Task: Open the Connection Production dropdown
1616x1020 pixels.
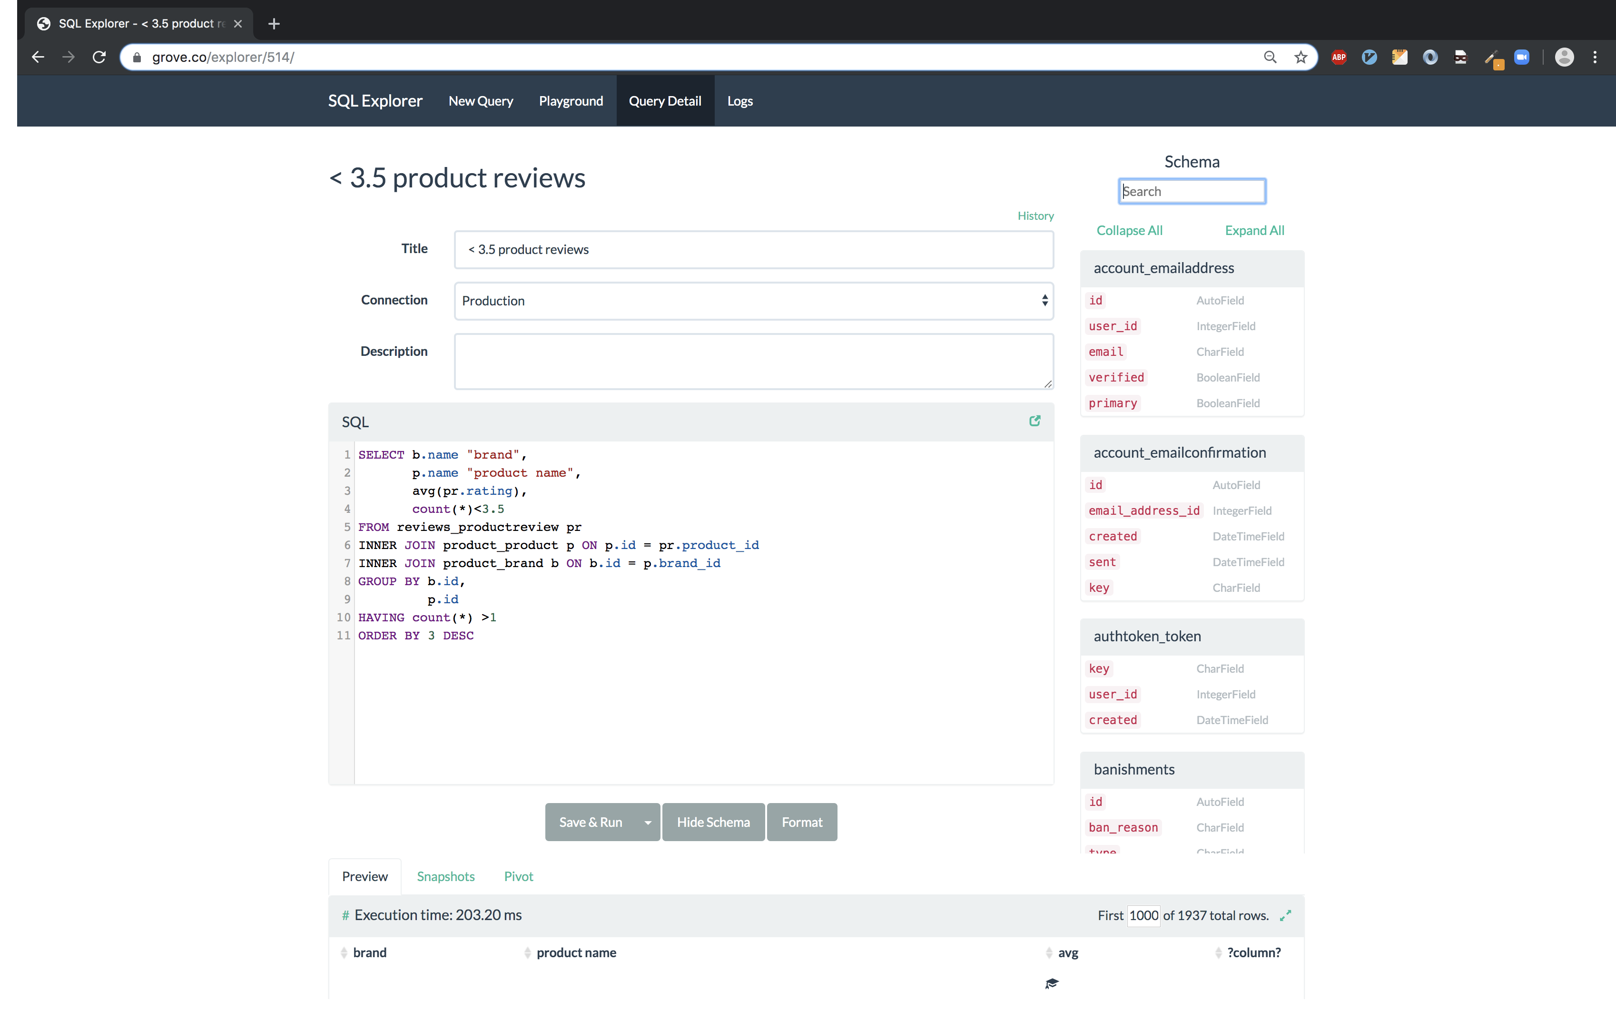Action: point(753,301)
